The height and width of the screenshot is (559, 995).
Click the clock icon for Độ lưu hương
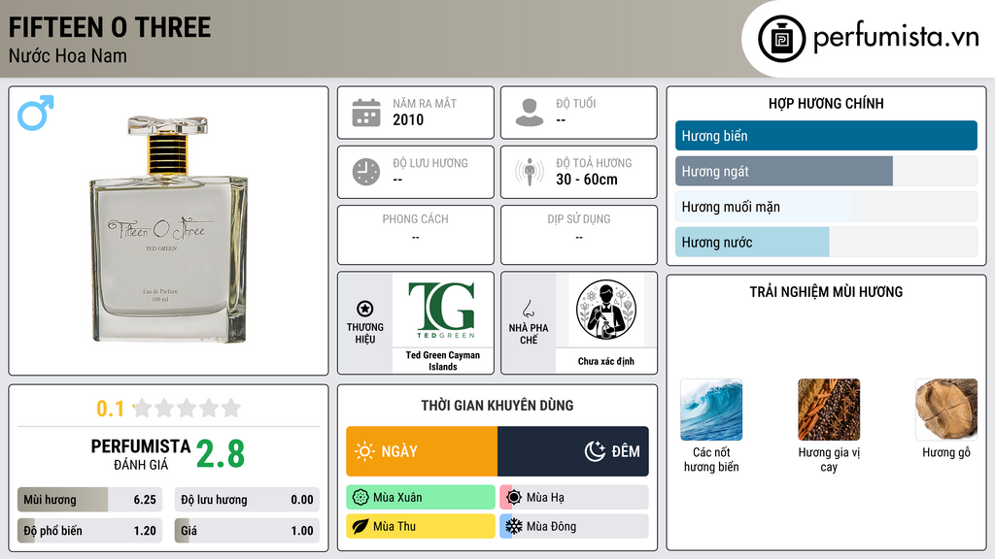pyautogui.click(x=366, y=172)
